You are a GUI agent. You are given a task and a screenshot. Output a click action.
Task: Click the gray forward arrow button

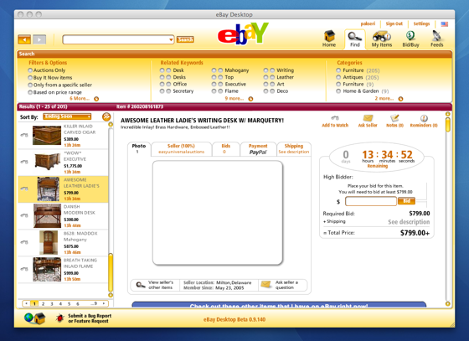[39, 39]
